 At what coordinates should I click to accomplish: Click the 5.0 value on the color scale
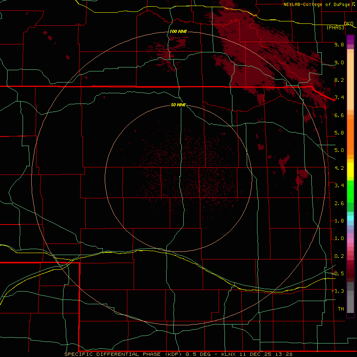pyautogui.click(x=339, y=150)
